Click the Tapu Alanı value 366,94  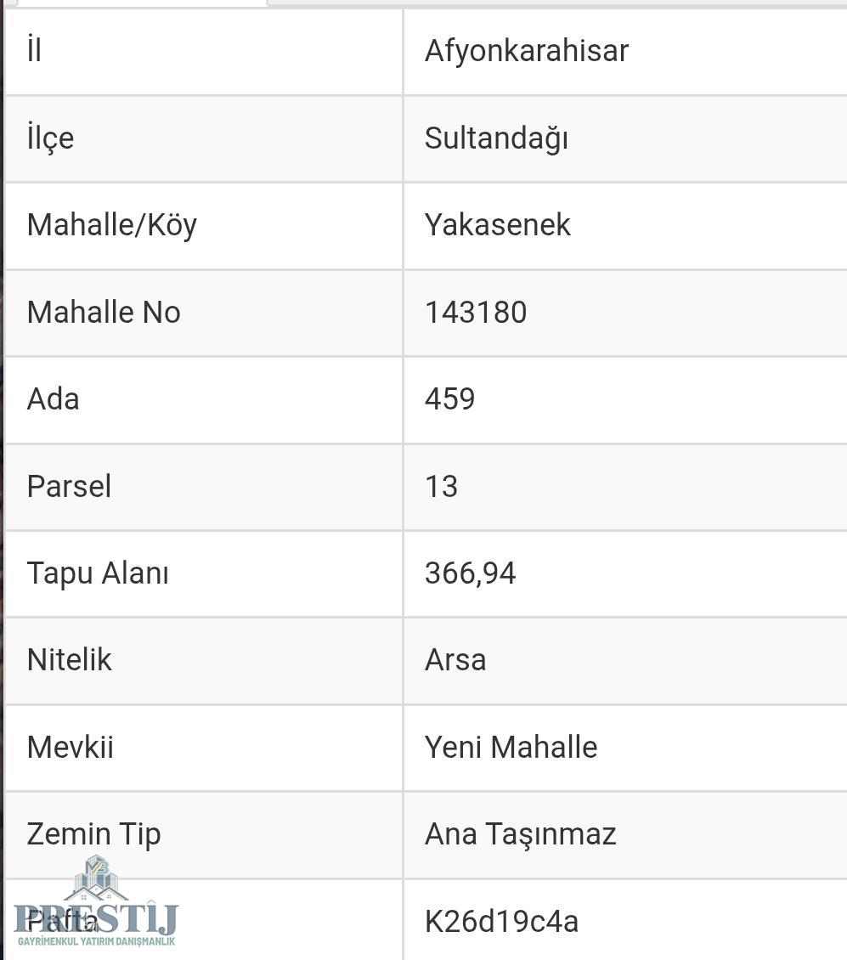click(x=470, y=573)
